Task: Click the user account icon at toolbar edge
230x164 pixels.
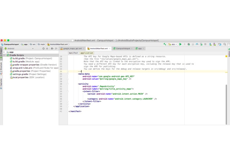Action: (x=229, y=44)
